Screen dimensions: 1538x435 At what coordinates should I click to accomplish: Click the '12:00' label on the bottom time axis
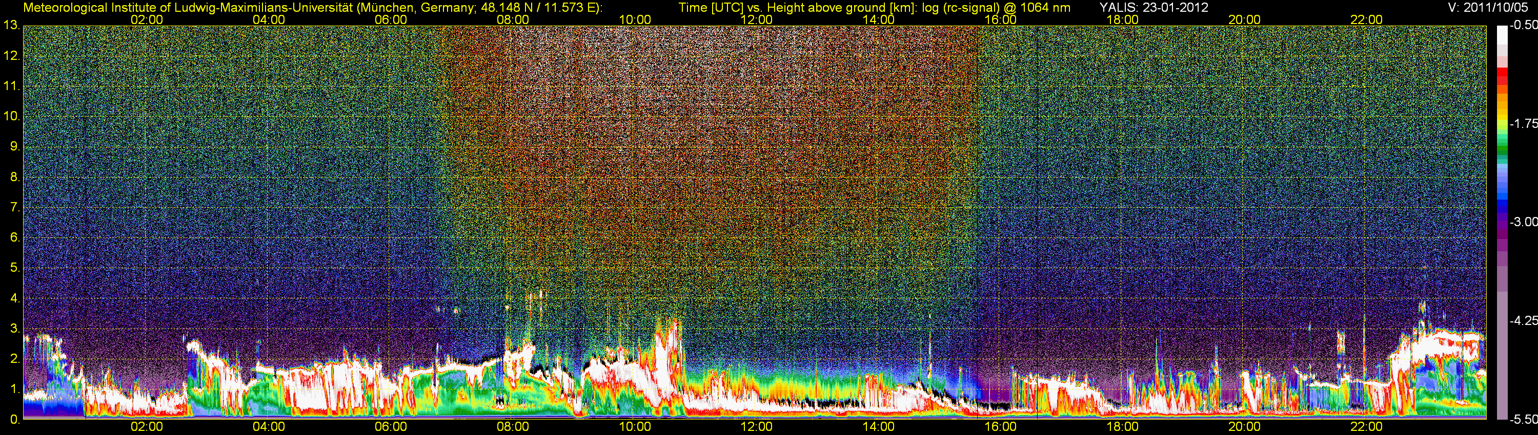757,427
